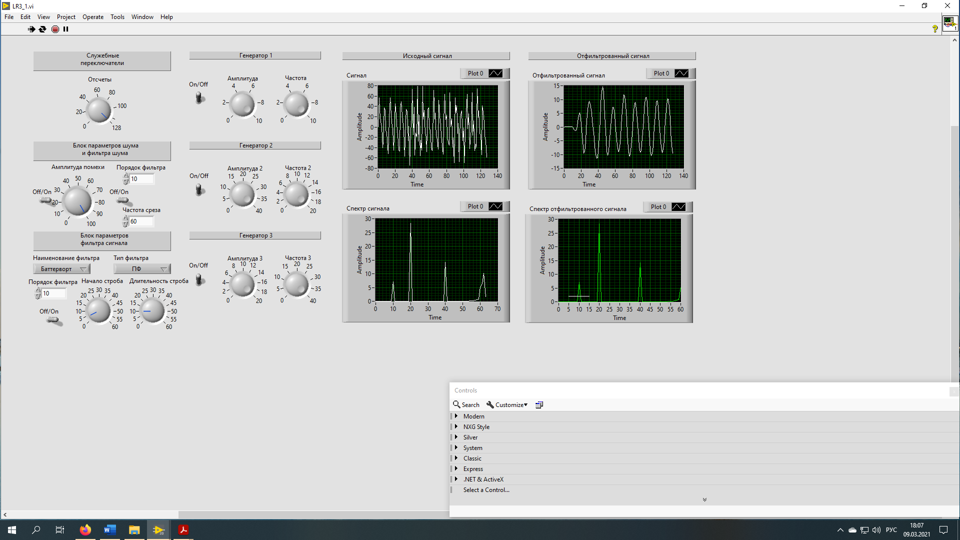Click Plot 0 line icon on Отфильтрованный сигнал graph
Screen dimensions: 960x540
(681, 73)
